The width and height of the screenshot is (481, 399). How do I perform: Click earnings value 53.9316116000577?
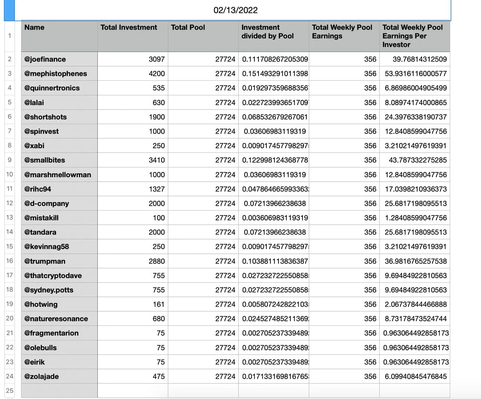[414, 74]
